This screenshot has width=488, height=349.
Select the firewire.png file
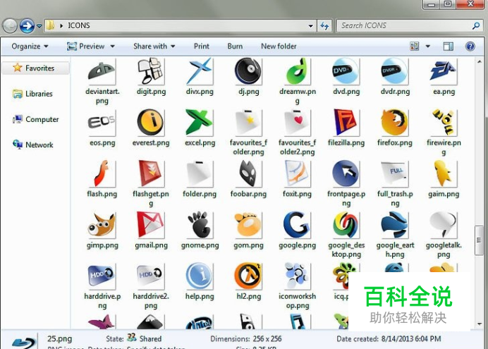click(x=444, y=133)
